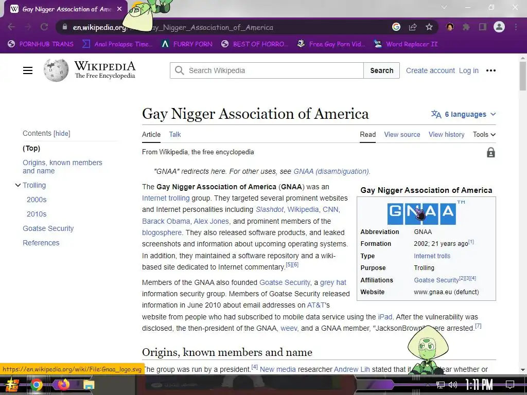Follow the Internet trolling link

click(x=166, y=198)
